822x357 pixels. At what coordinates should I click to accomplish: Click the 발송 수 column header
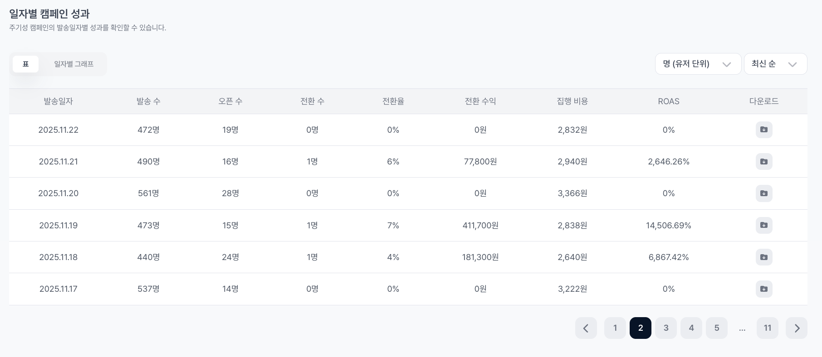(x=148, y=101)
